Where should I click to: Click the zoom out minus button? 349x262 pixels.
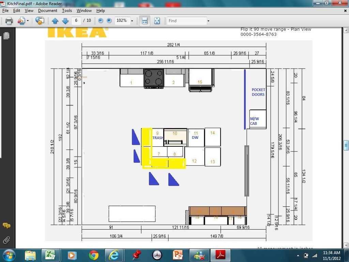pyautogui.click(x=101, y=21)
